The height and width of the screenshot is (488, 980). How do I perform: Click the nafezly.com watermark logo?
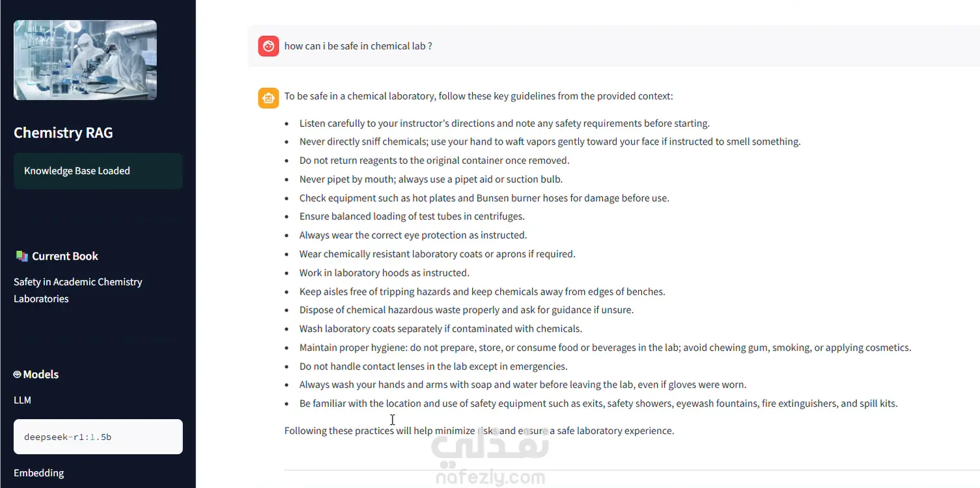(490, 459)
